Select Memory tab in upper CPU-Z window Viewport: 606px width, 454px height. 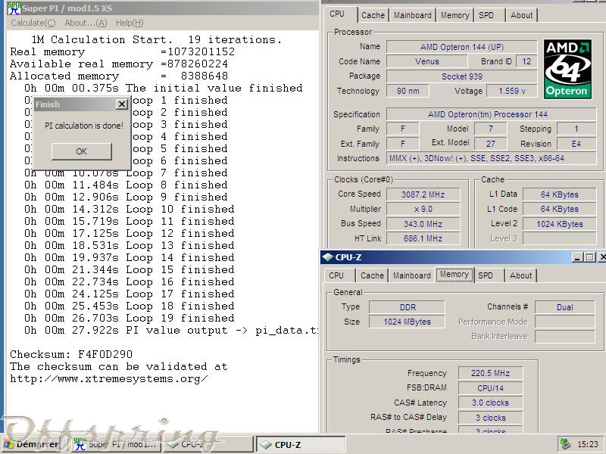click(455, 15)
